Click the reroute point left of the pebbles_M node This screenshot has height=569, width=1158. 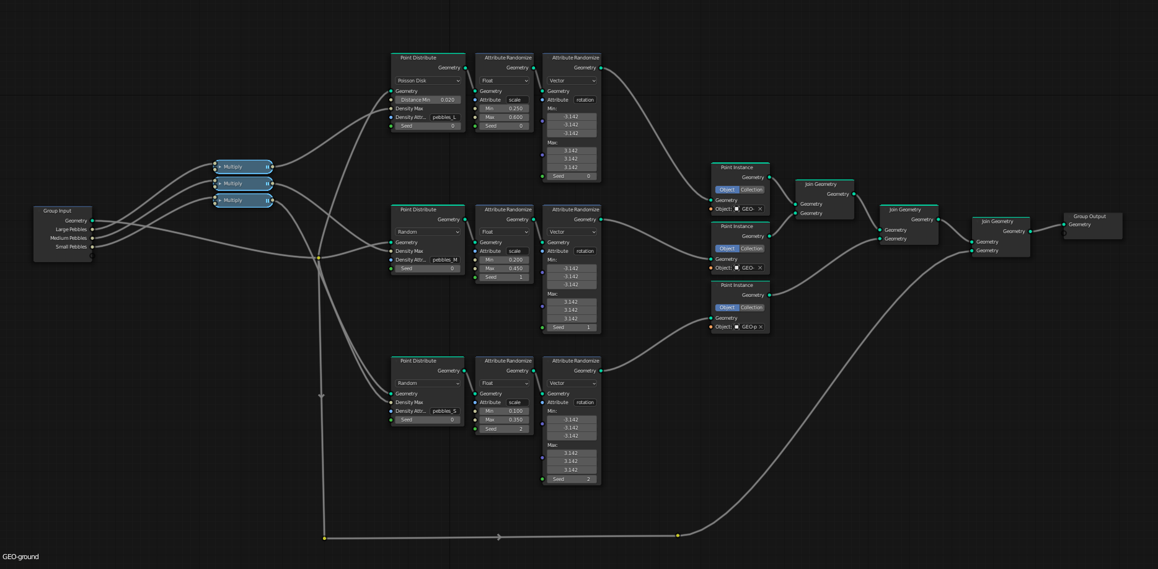(x=319, y=258)
